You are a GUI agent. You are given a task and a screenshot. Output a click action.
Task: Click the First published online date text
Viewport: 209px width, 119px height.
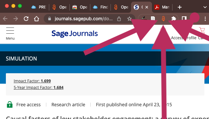click(134, 105)
